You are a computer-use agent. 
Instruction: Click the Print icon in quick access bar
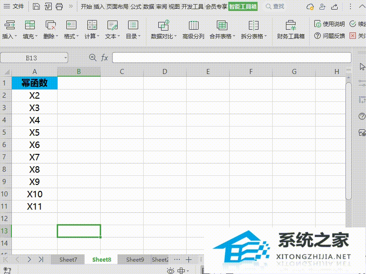[x=59, y=6]
